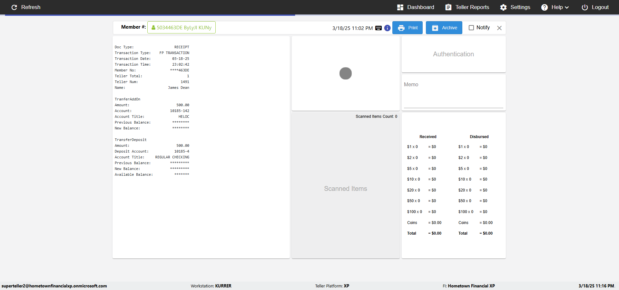619x290 pixels.
Task: Print the receipt
Action: click(407, 28)
